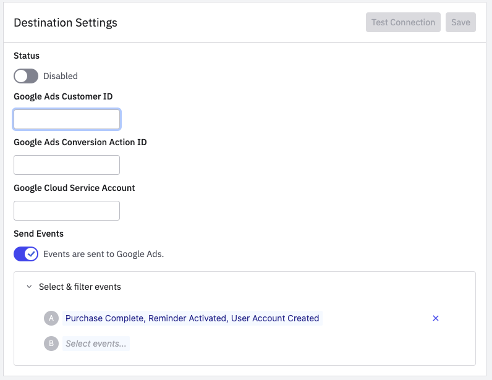Click the Google Cloud Service Account label
The image size is (492, 380).
coord(74,188)
